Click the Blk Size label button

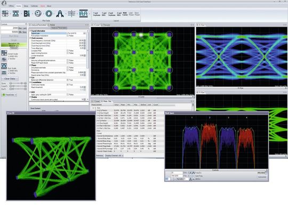click(x=22, y=32)
